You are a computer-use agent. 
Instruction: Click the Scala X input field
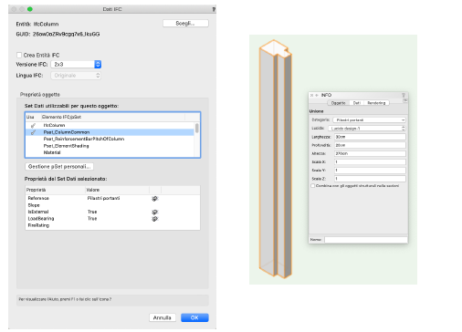click(370, 162)
